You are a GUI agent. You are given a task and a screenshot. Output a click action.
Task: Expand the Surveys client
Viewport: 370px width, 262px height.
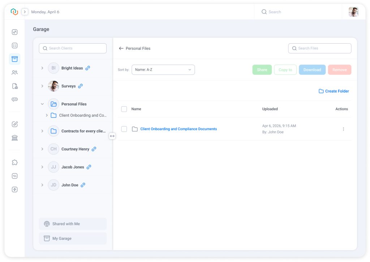[42, 86]
